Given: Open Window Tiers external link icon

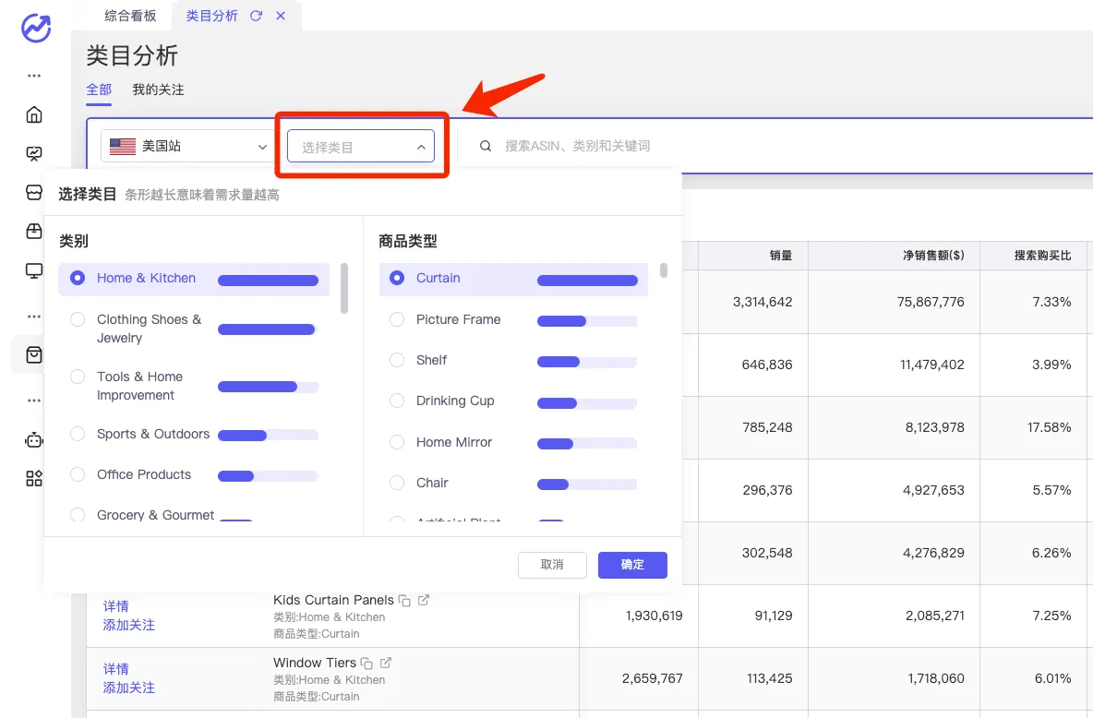Looking at the screenshot, I should [x=386, y=663].
